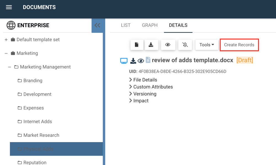Switch to the LIST tab
276x165 pixels.
pyautogui.click(x=126, y=25)
